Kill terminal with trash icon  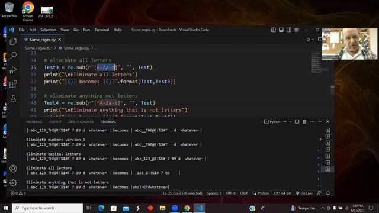click(x=304, y=122)
